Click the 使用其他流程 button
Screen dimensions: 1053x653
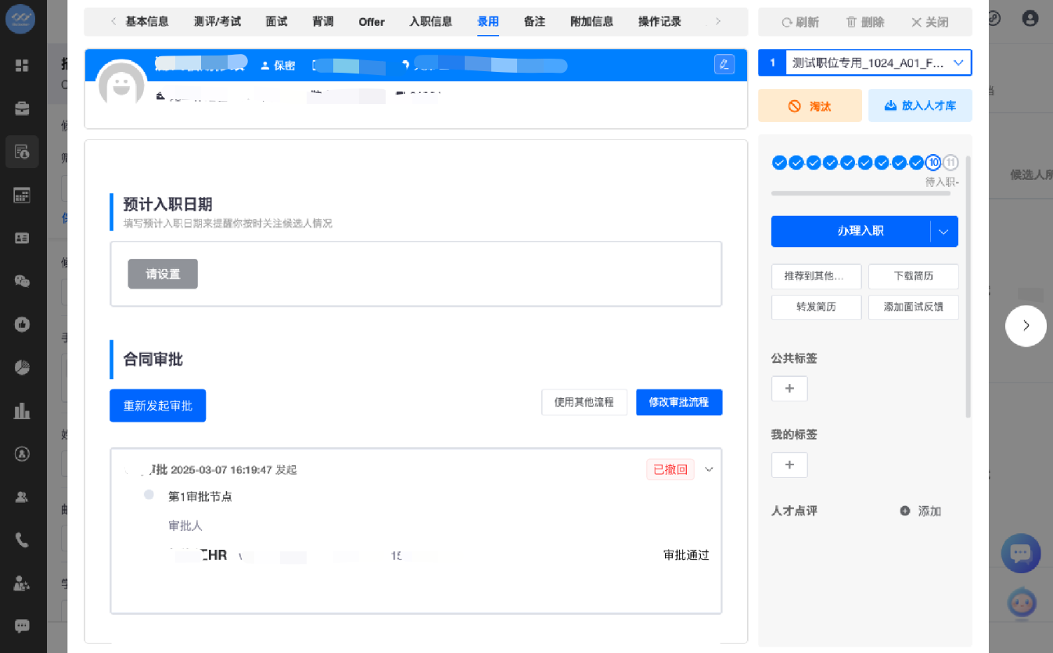584,402
